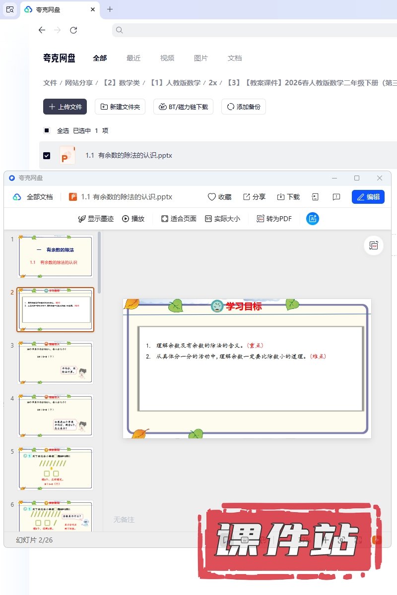The height and width of the screenshot is (595, 397).
Task: Toggle 显示墨迹 ink display
Action: (96, 219)
